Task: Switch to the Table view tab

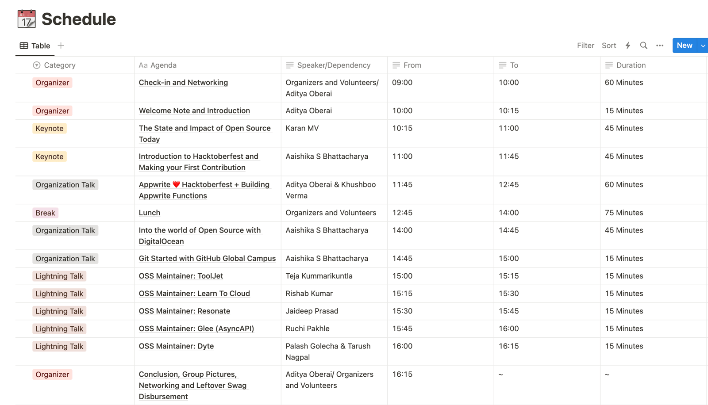Action: (x=35, y=46)
